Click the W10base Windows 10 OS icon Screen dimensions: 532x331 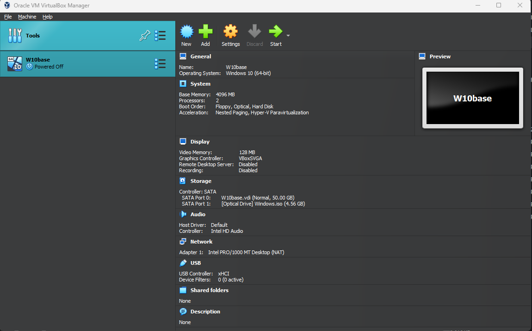coord(15,63)
